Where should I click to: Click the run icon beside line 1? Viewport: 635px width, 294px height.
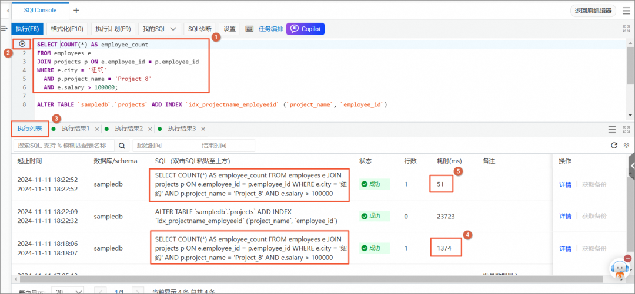click(x=22, y=43)
